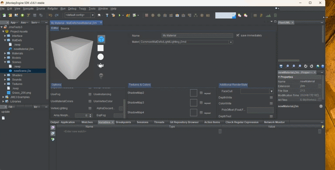Select the flat quad preview shape

100,48
